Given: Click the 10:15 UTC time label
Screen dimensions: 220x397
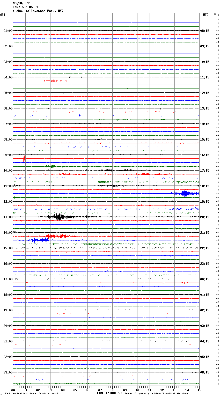Looking at the screenshot, I should pyautogui.click(x=205, y=62).
